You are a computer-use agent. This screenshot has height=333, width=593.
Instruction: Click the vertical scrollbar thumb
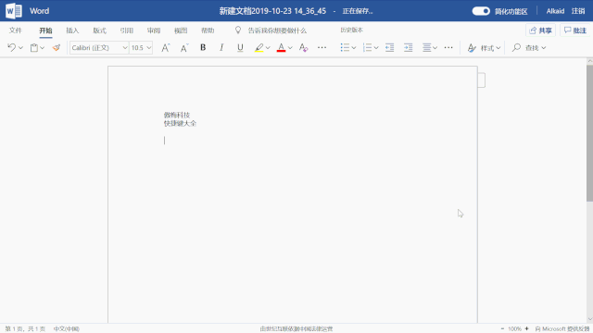(x=589, y=133)
